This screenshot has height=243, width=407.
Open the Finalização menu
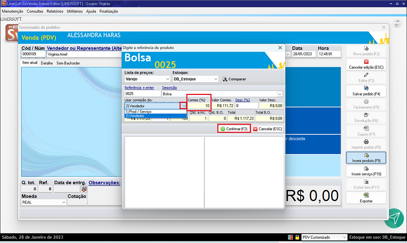coord(109,11)
